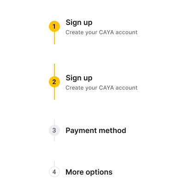Click the gray connector line below step 3

(54, 139)
